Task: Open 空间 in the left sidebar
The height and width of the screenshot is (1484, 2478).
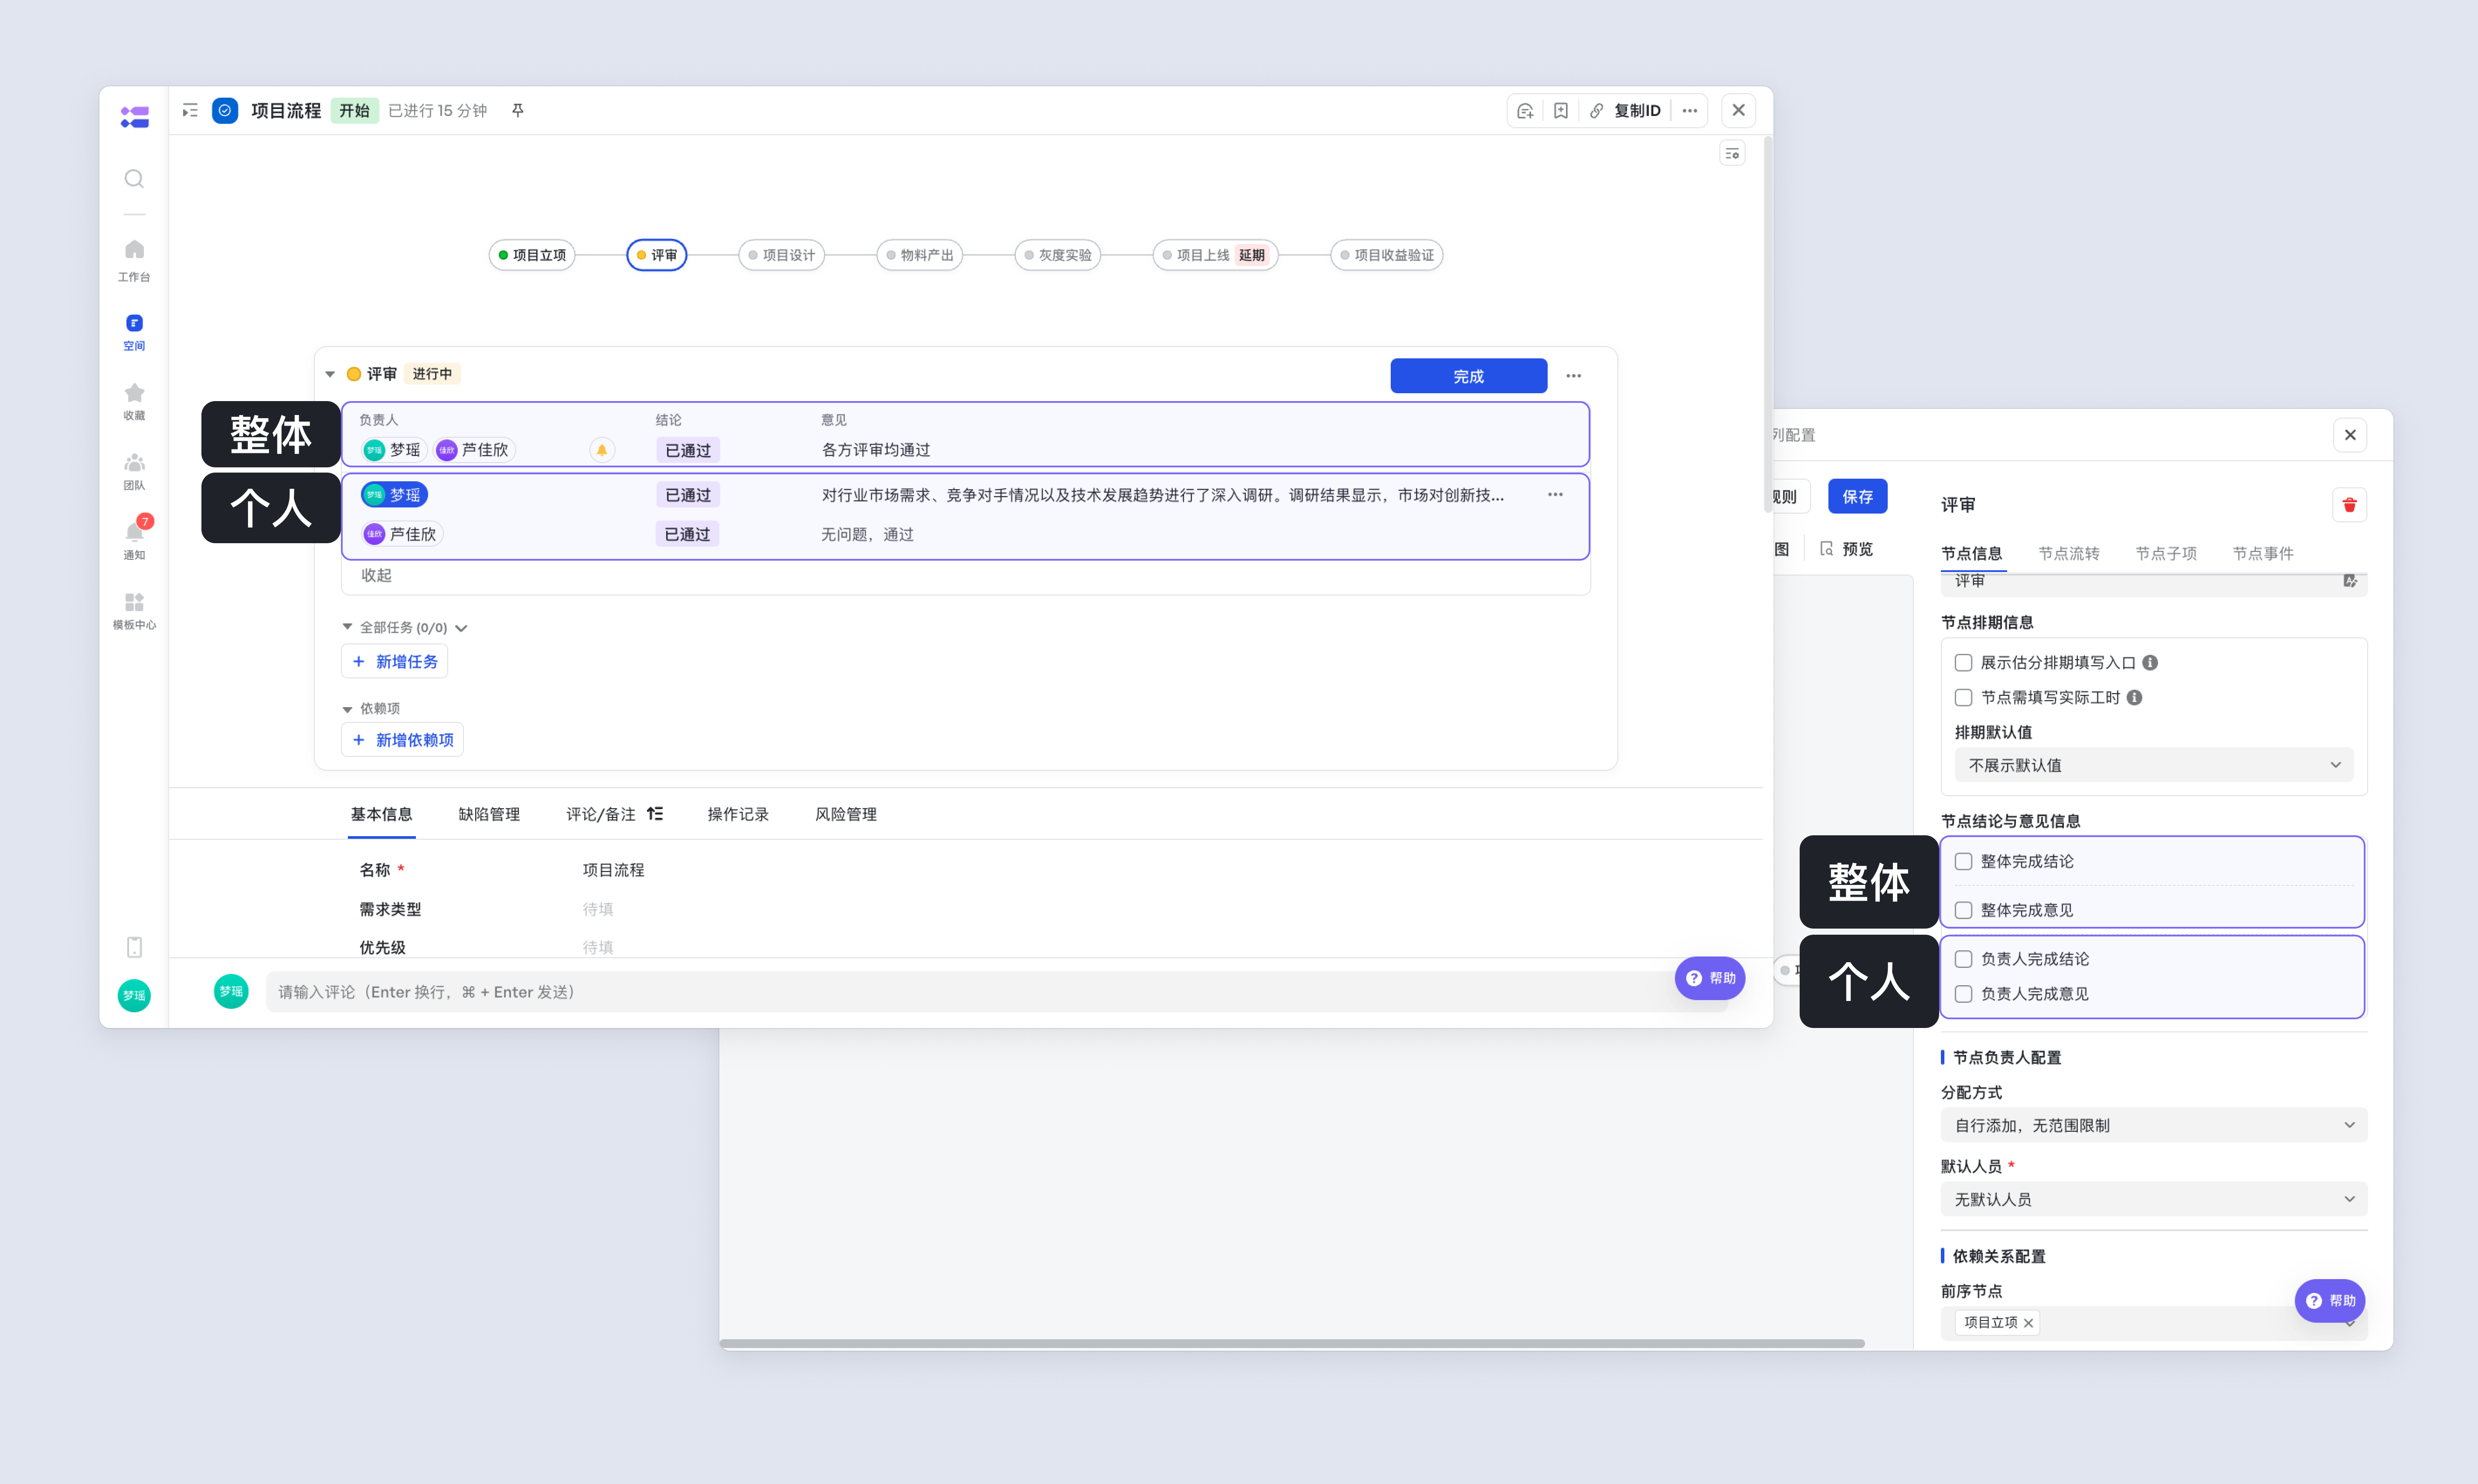Action: click(x=134, y=332)
